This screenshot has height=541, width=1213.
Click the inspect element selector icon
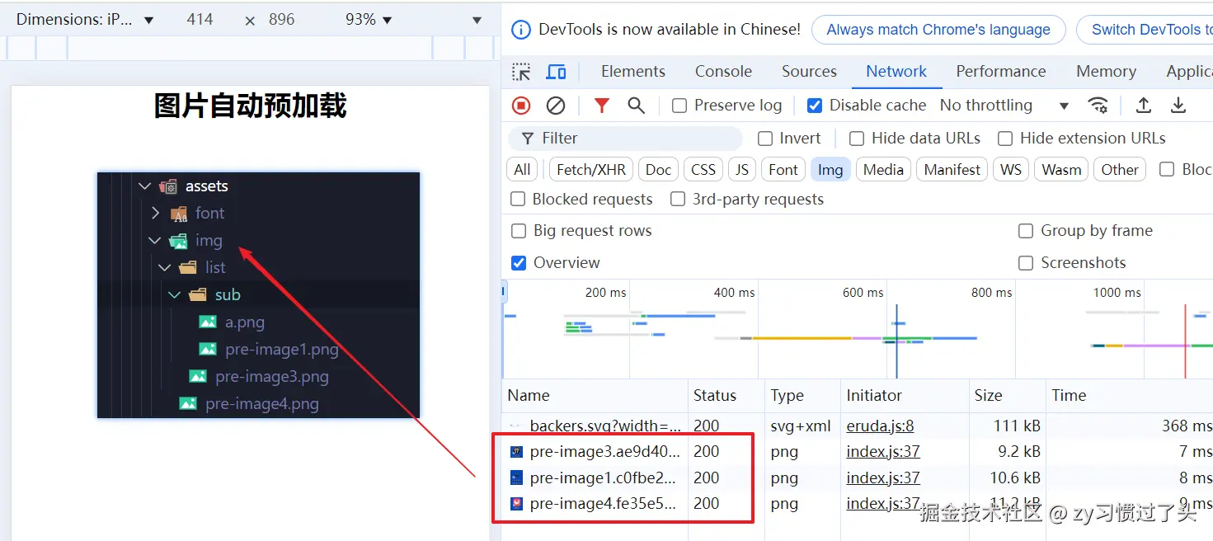point(521,72)
